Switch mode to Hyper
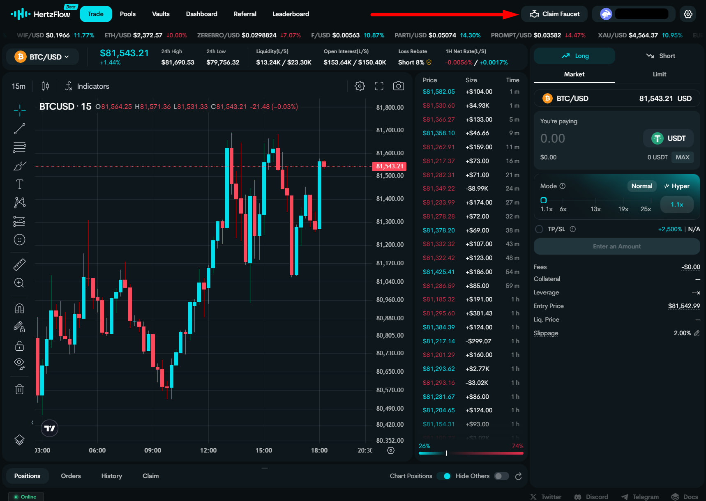Screen dimensions: 706x501 pos(677,186)
